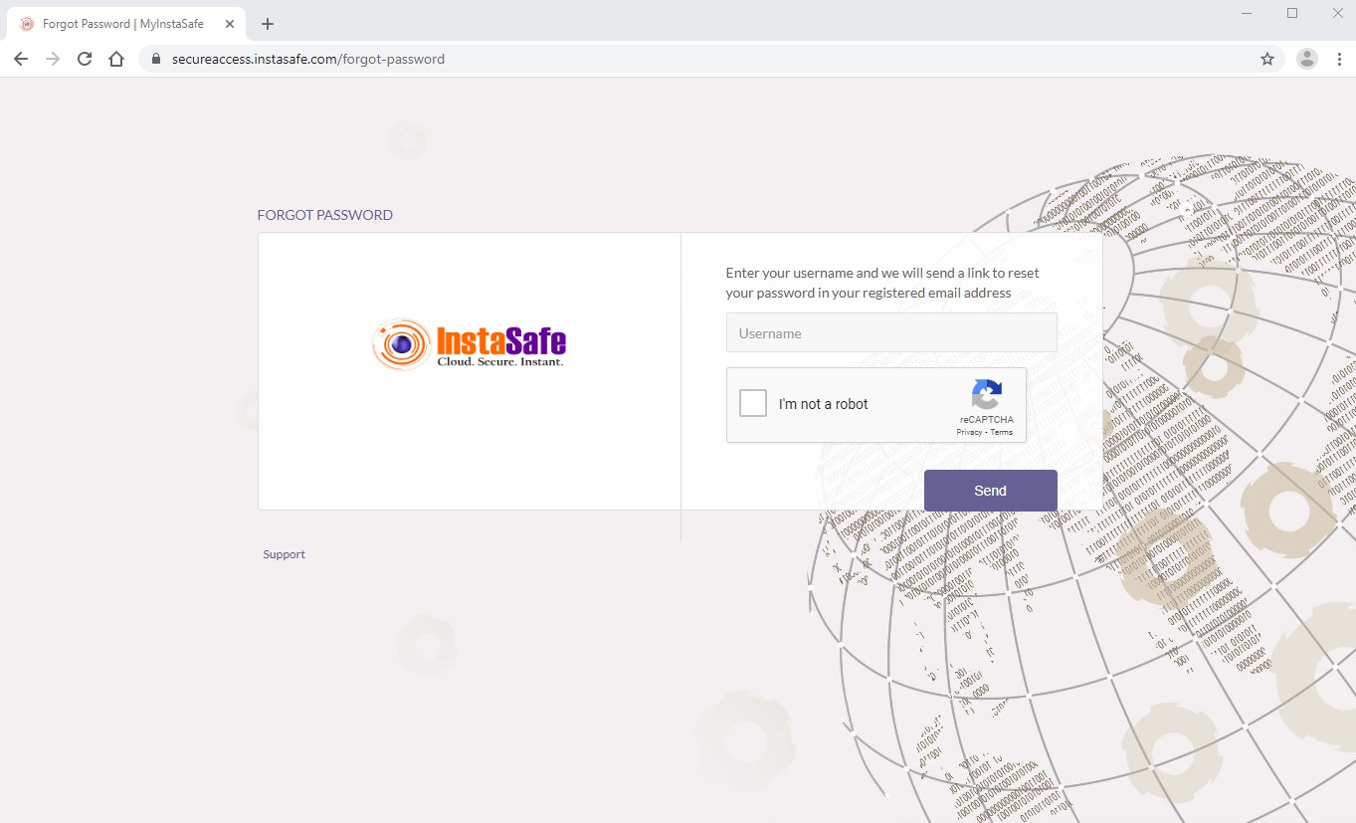Click the Send button

pos(990,491)
